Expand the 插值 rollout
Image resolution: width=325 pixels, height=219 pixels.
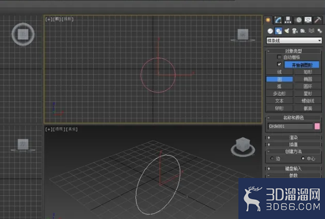coord(293,144)
